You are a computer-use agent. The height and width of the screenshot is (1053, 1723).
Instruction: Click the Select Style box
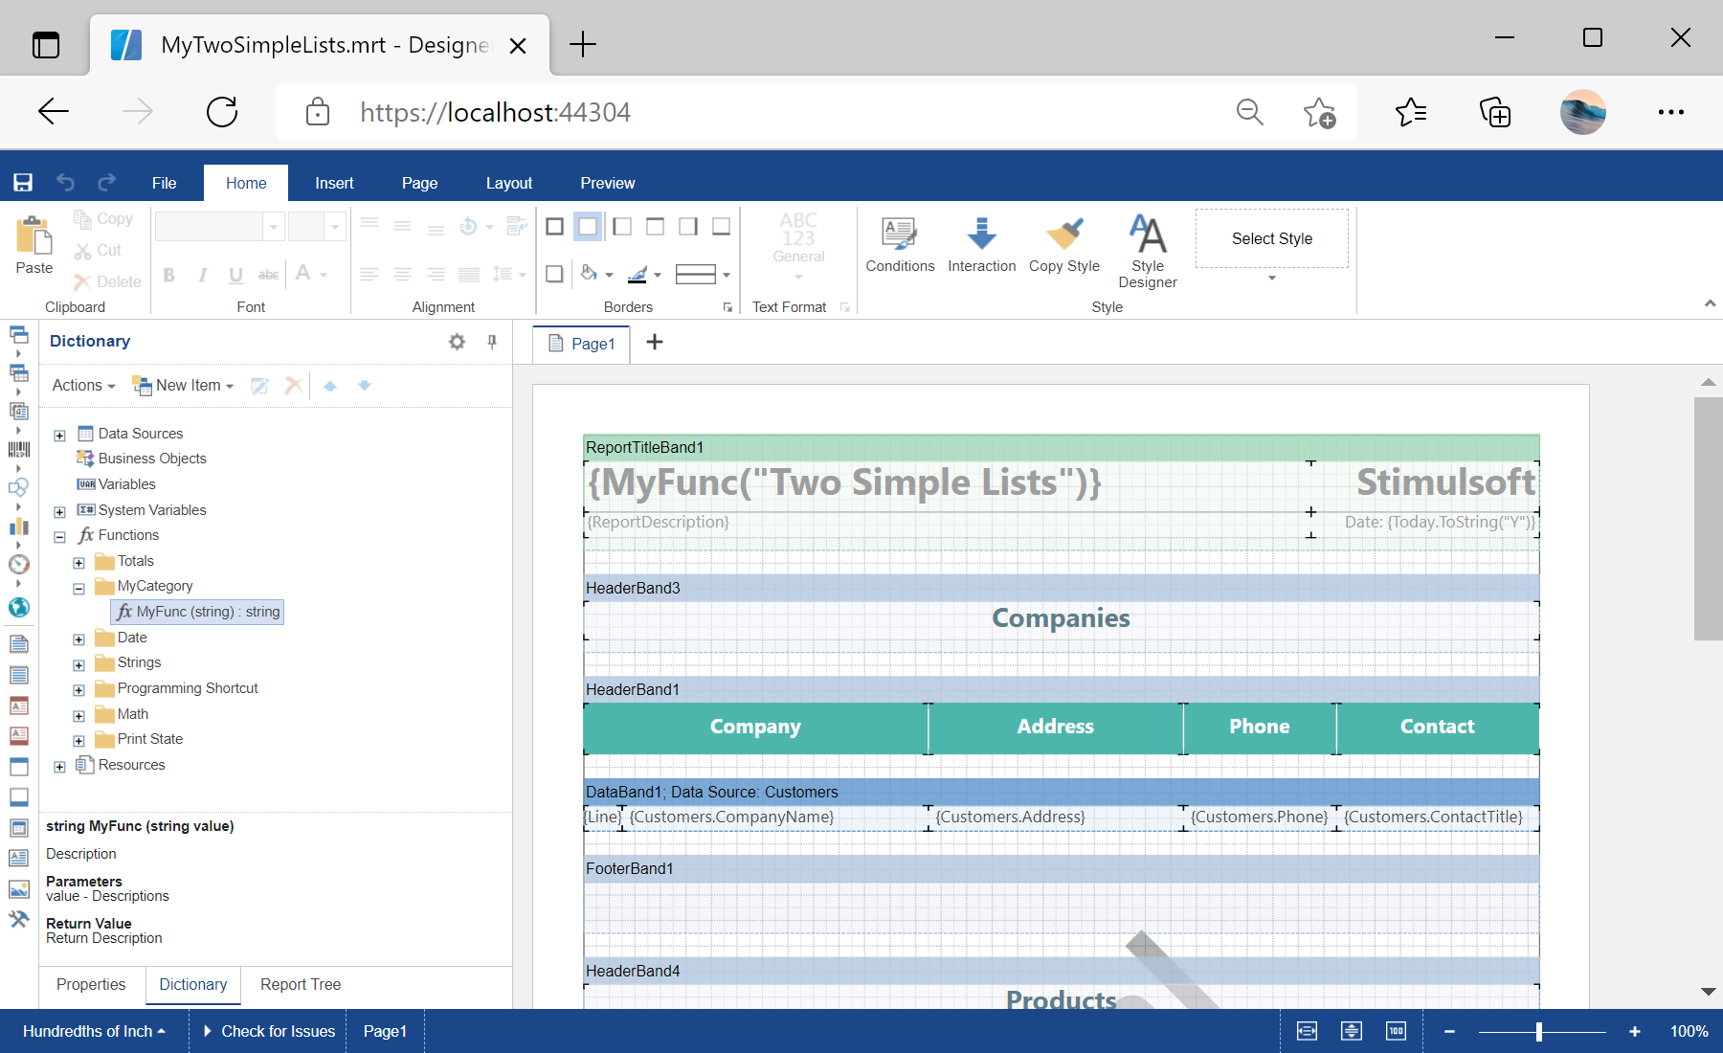click(x=1272, y=239)
